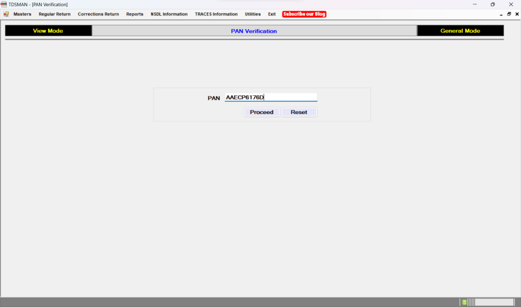Click the Proceed button
The height and width of the screenshot is (307, 521).
(x=262, y=112)
